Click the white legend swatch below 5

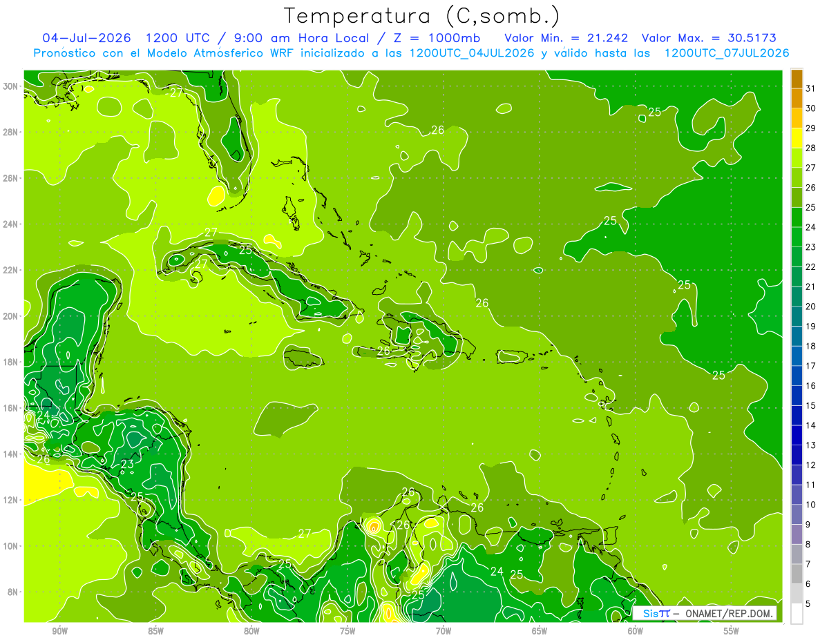tap(797, 614)
